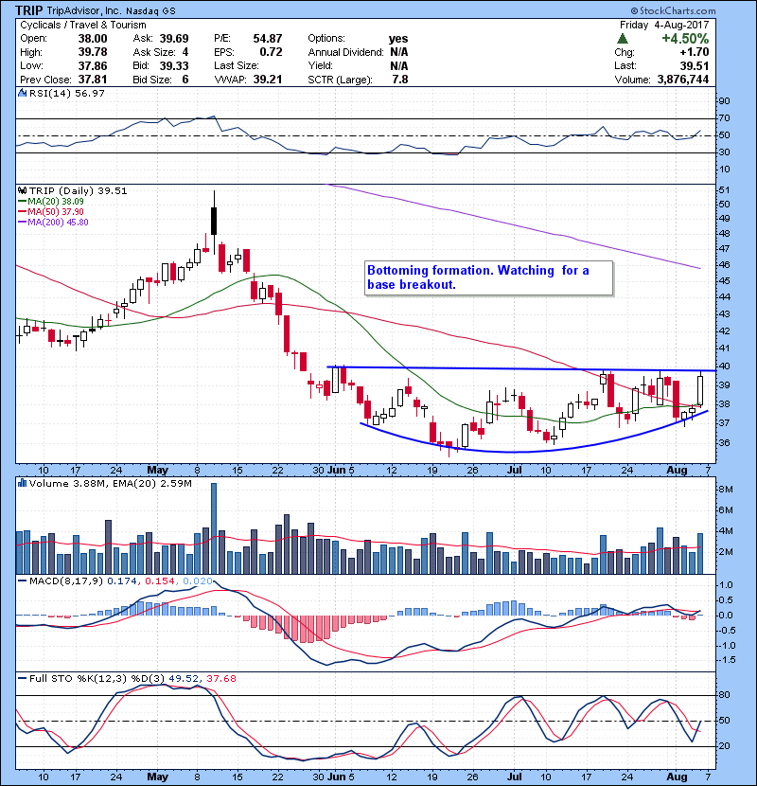Click the High 39.78 value
This screenshot has width=757, height=786.
point(93,52)
